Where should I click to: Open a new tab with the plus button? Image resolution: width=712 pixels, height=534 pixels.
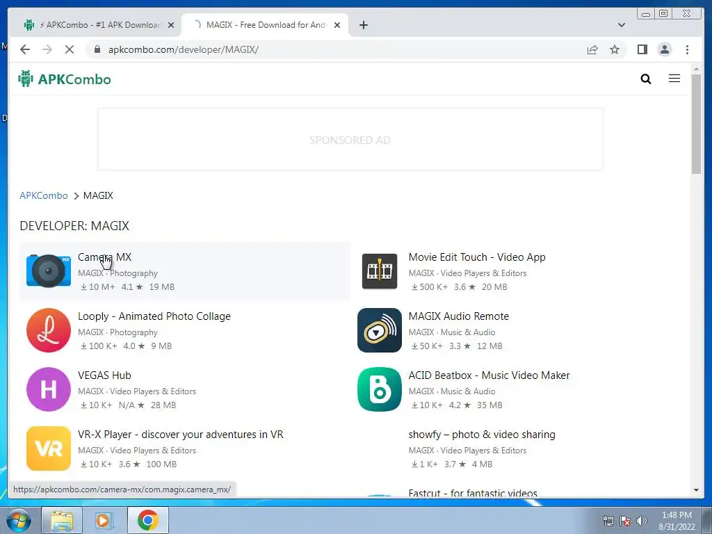point(363,25)
